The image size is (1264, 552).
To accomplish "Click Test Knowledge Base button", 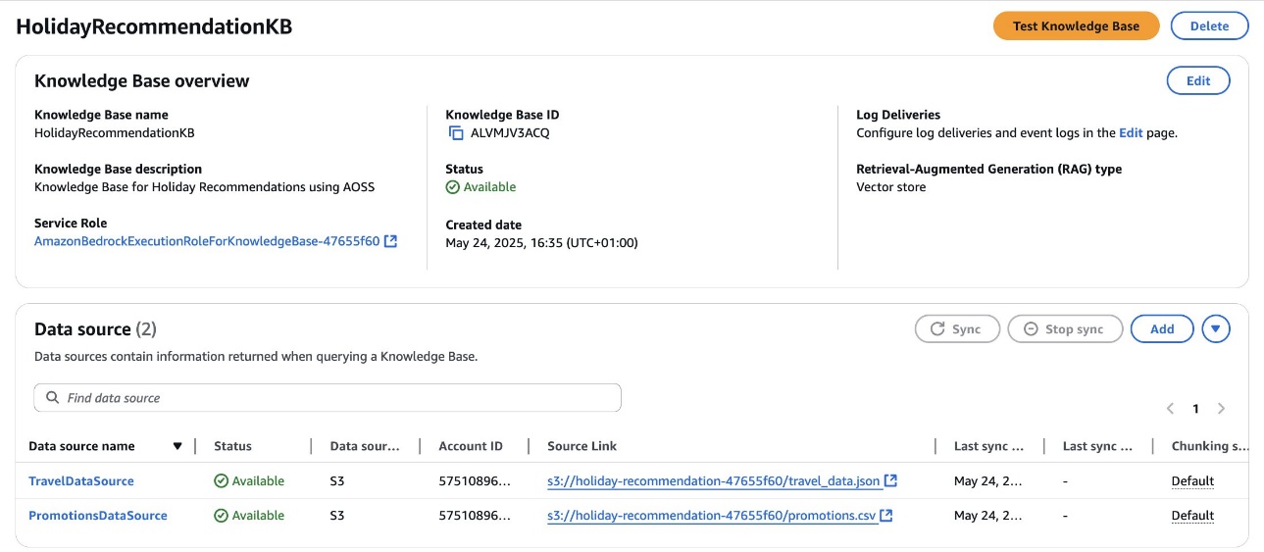I will click(x=1076, y=26).
